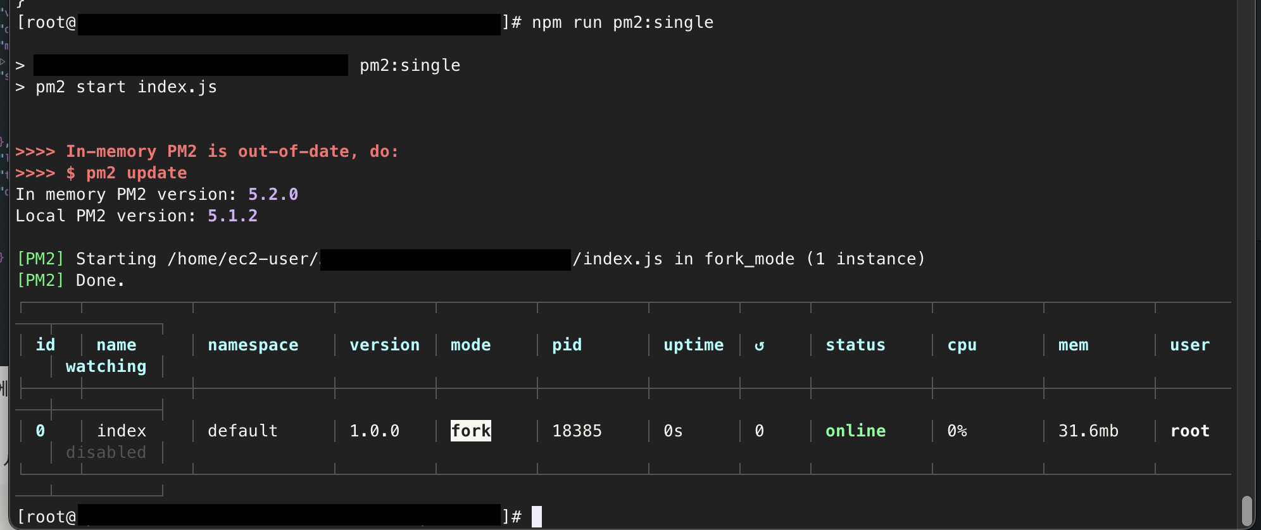1261x530 pixels.
Task: Click the memory value '31.6mb'
Action: point(1088,431)
